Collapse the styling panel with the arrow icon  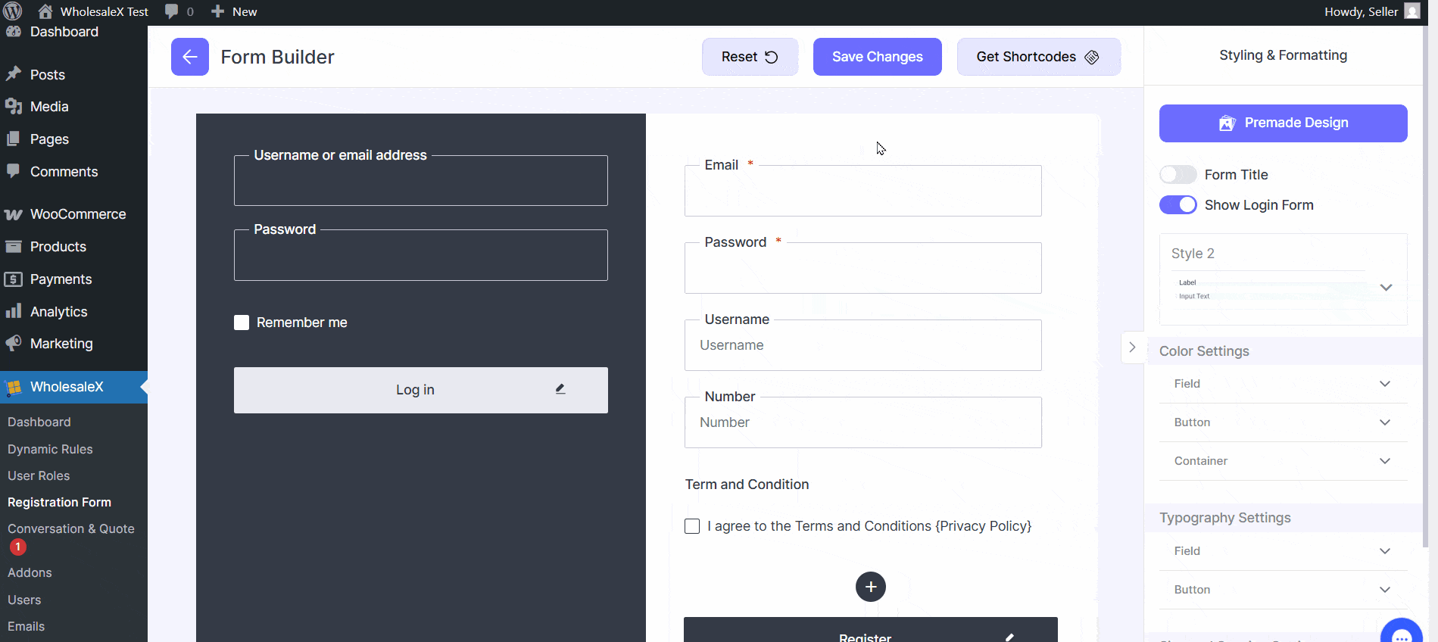point(1132,347)
